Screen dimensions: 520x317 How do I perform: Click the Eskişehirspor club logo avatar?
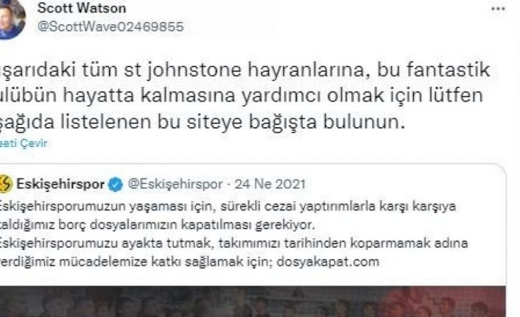(6, 184)
